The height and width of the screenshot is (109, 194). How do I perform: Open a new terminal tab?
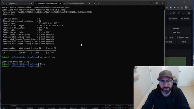click(x=95, y=3)
